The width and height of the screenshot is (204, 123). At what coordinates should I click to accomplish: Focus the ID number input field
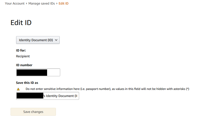pyautogui.click(x=38, y=72)
